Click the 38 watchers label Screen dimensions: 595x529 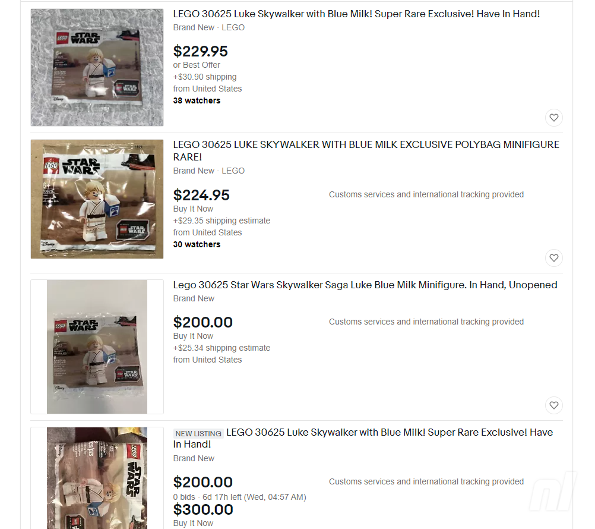coord(197,100)
